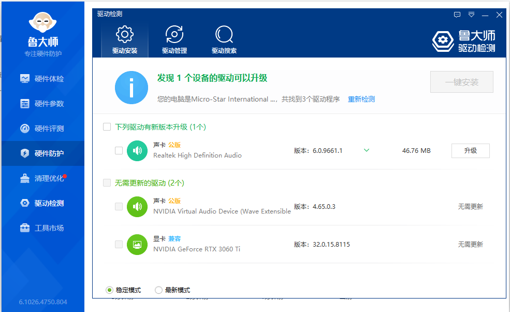Open 硬件评测 in the sidebar
Screen dimensions: 510x312
point(42,129)
